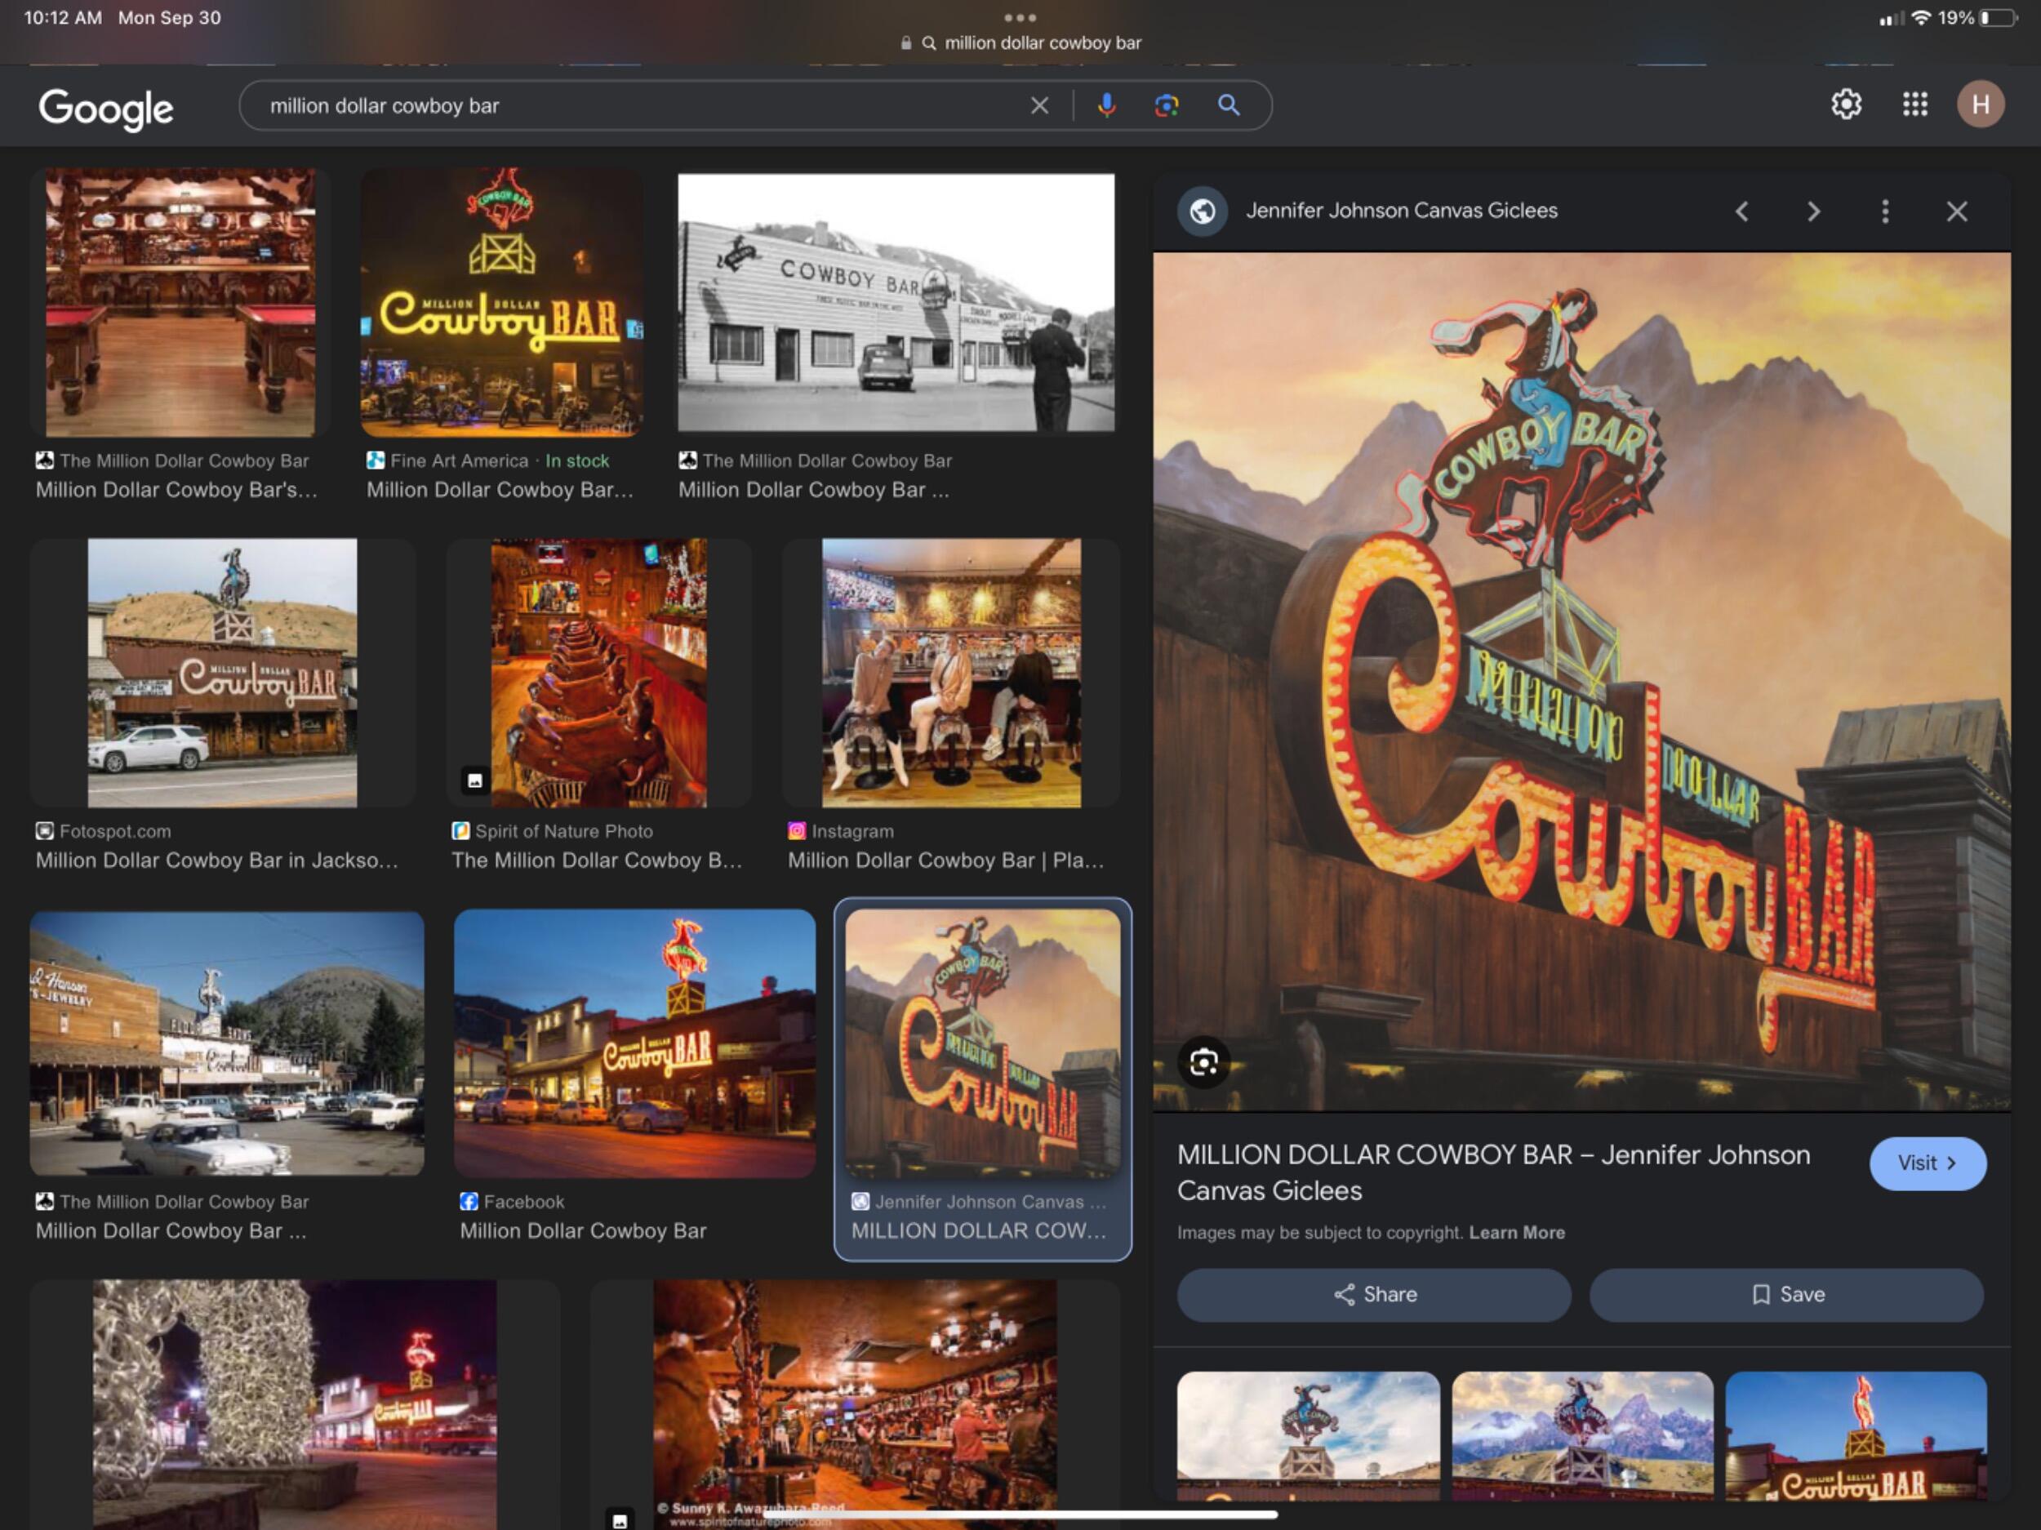Click the Wi-Fi icon in status bar
The image size is (2041, 1530).
tap(1919, 17)
